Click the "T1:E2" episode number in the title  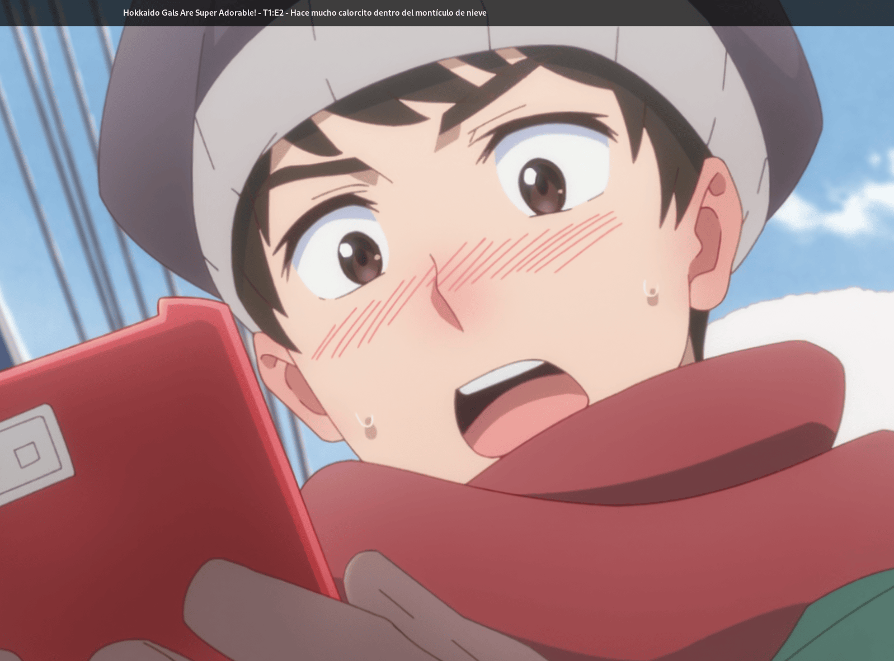(x=273, y=12)
